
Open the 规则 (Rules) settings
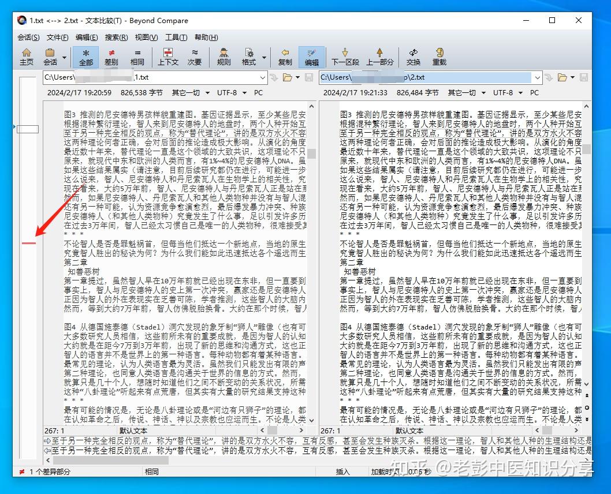pos(223,58)
